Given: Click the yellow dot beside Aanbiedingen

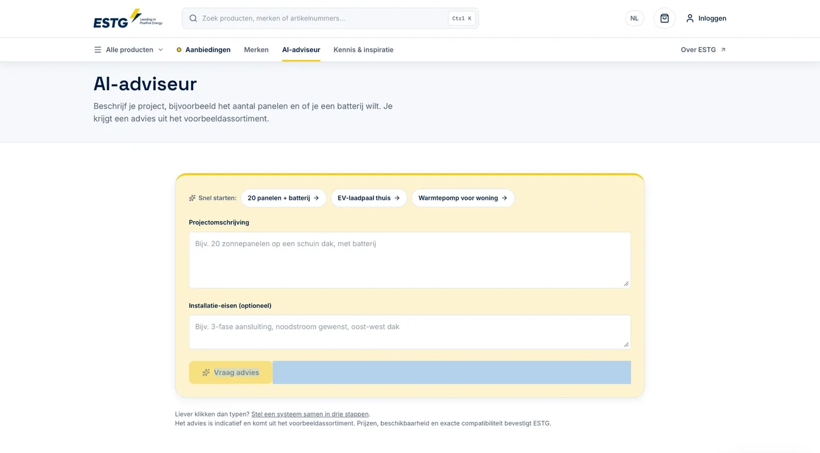Looking at the screenshot, I should (179, 50).
